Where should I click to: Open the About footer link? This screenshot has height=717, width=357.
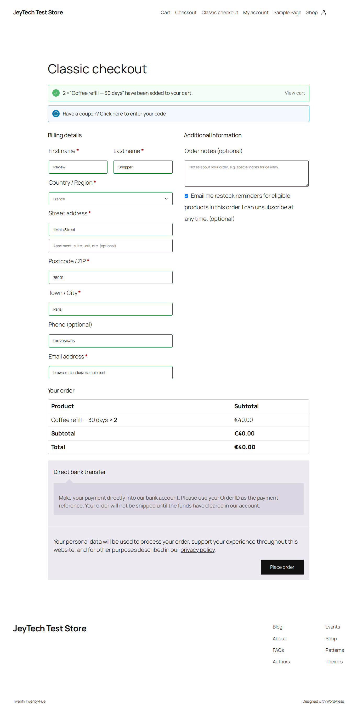(x=279, y=638)
